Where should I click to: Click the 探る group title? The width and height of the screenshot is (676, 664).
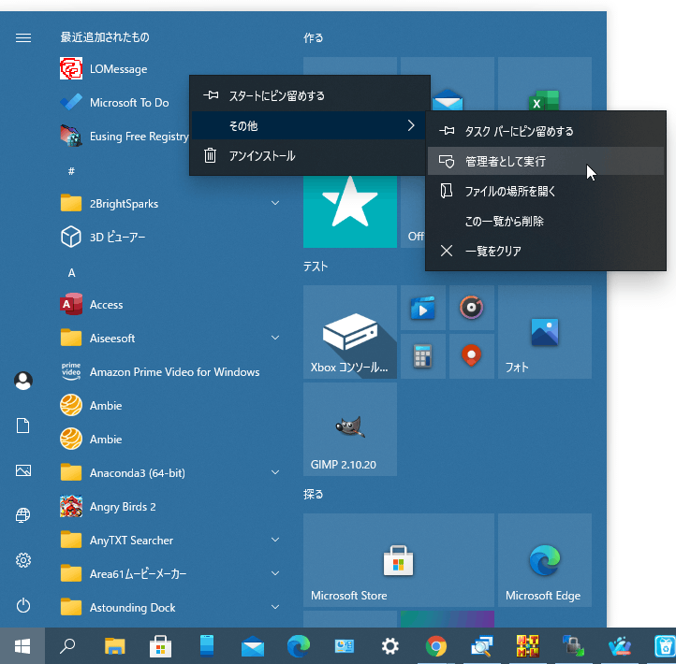click(314, 495)
